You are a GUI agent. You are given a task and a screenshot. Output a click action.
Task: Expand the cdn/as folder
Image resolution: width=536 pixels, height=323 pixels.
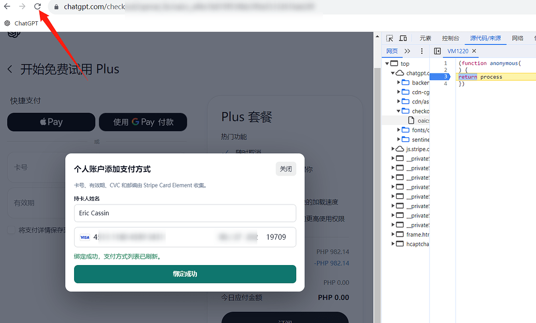click(399, 101)
